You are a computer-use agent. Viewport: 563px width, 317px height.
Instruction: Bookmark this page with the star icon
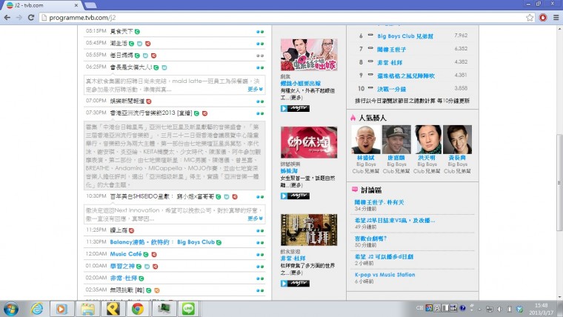(x=530, y=18)
